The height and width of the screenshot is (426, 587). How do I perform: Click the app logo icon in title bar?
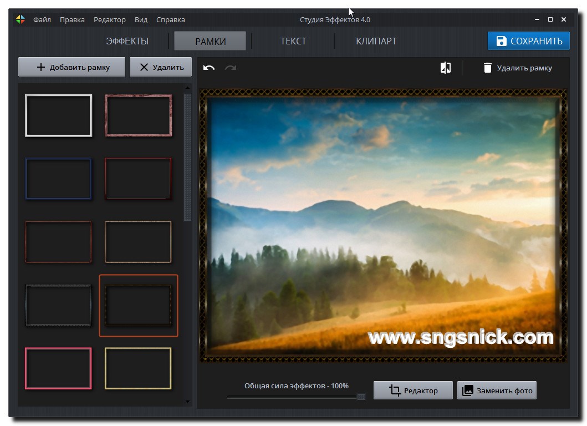click(21, 19)
